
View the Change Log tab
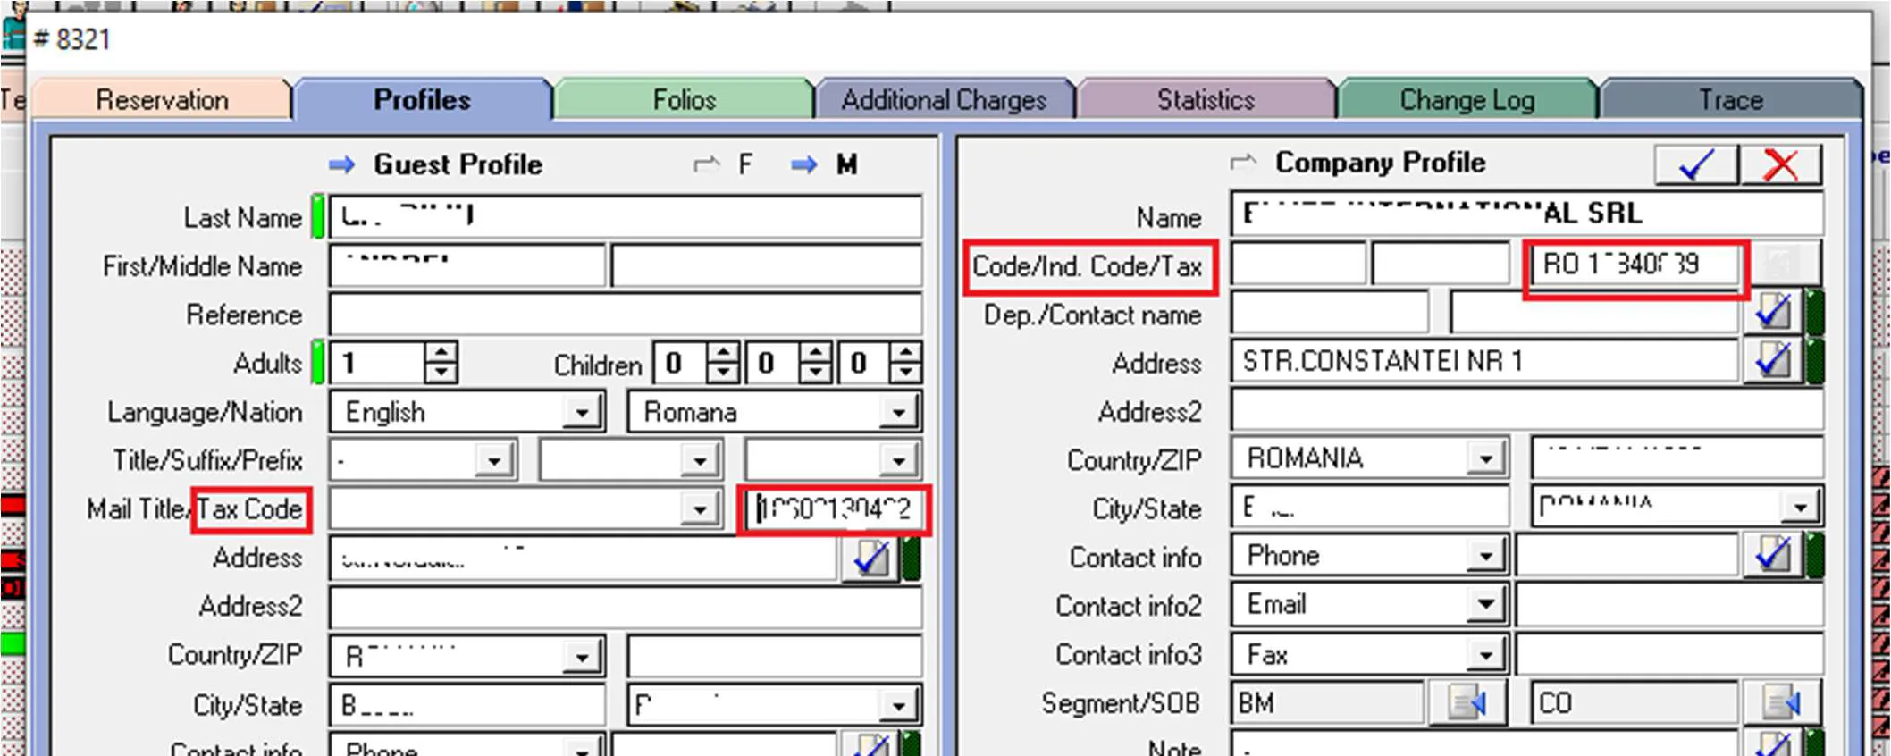pyautogui.click(x=1467, y=99)
